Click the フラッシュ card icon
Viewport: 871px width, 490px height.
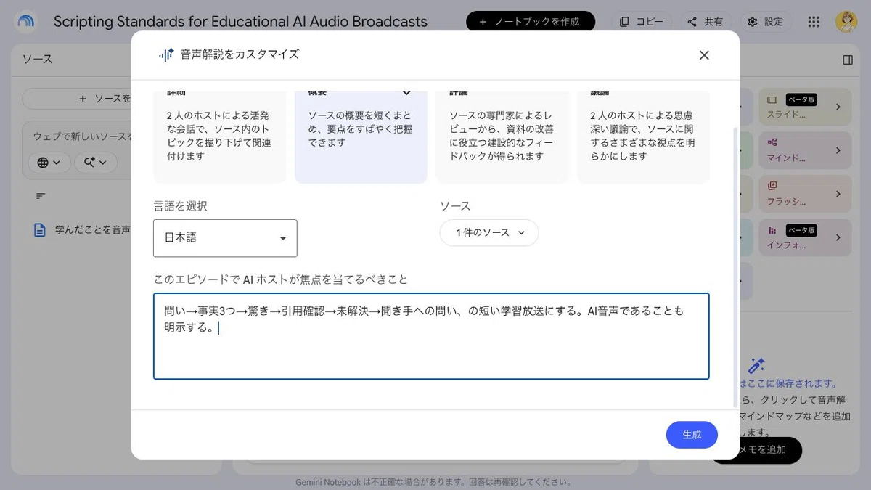click(x=773, y=187)
